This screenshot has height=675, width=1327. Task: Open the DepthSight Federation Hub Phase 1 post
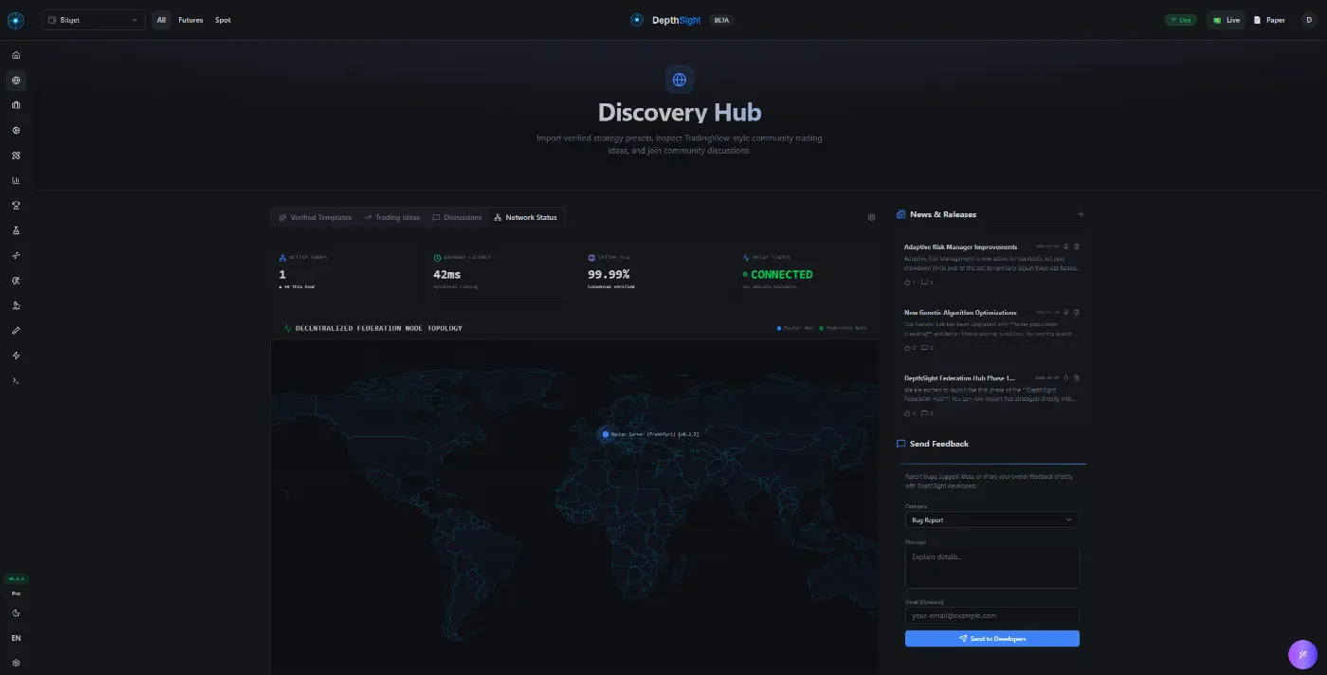tap(960, 377)
